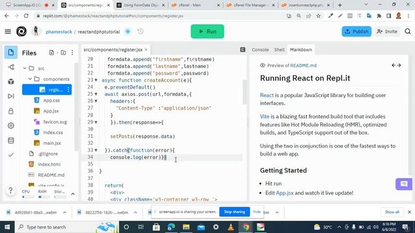Toggle the editor layout panel icon

243,50
